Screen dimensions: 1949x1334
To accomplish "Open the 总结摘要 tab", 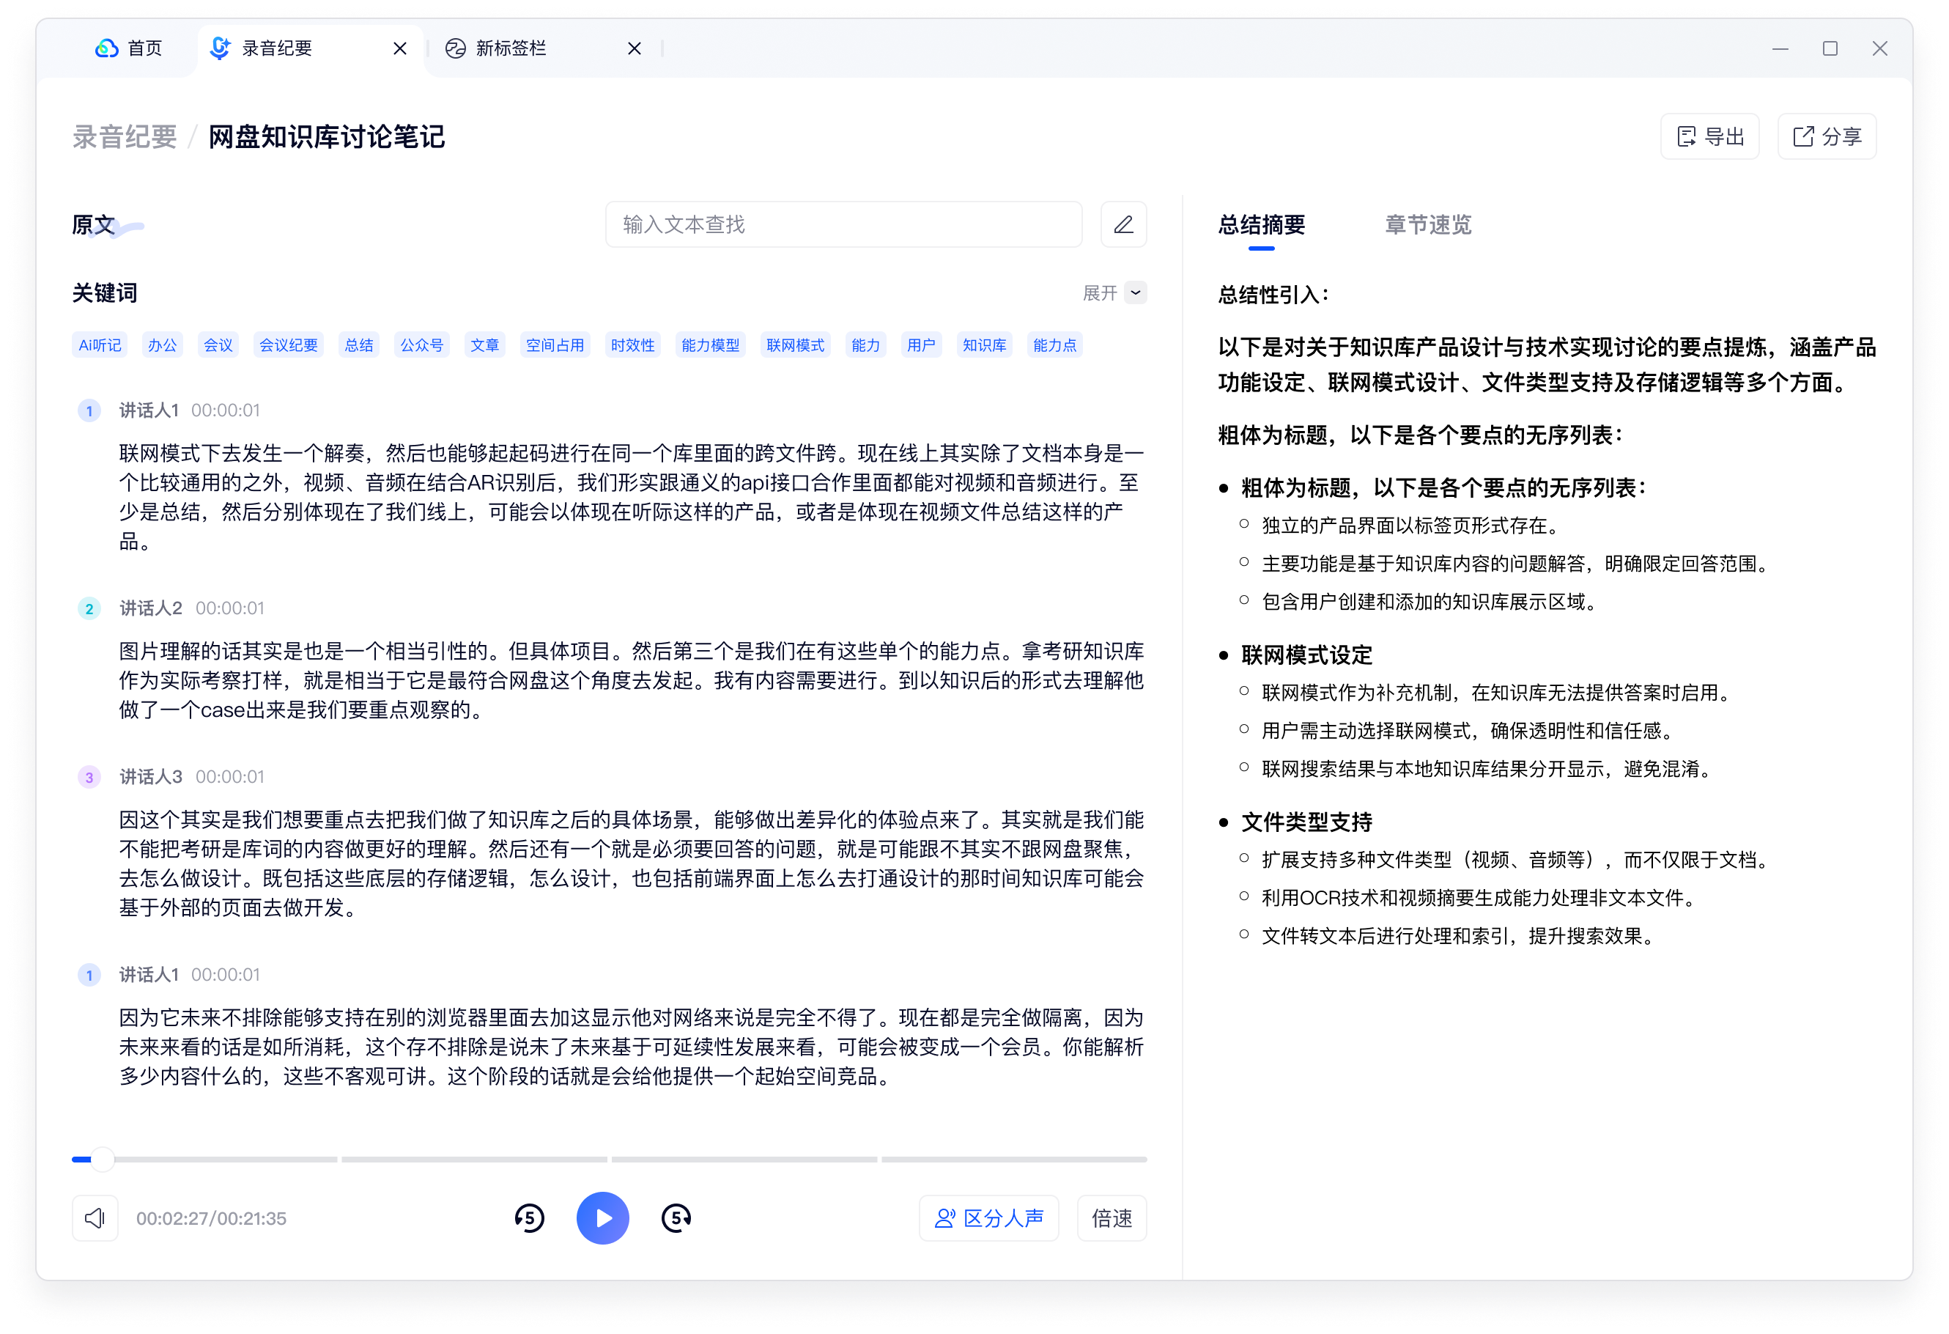I will (1261, 225).
